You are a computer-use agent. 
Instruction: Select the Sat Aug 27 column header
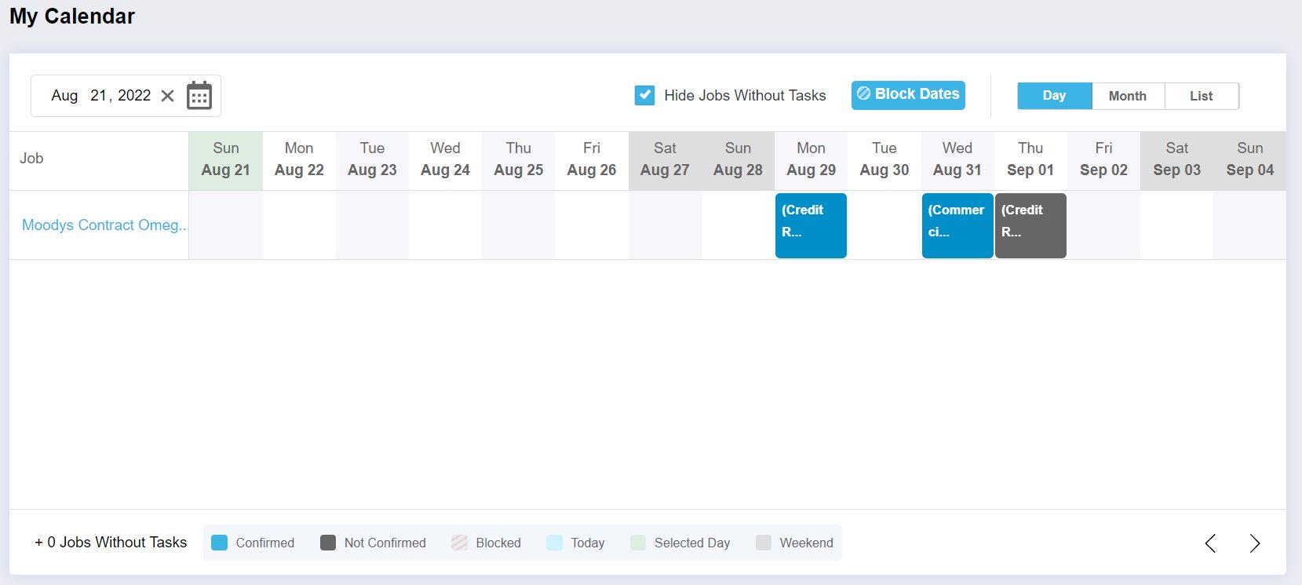coord(665,159)
